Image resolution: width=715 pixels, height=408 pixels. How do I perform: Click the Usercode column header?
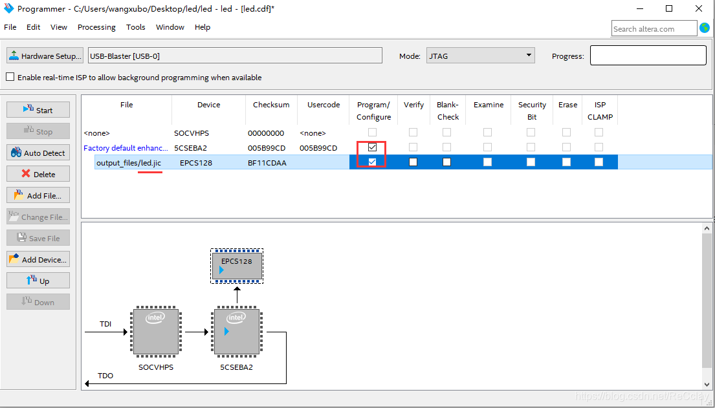324,104
